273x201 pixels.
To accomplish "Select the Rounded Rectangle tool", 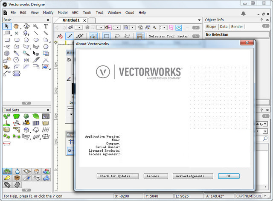I will (x=17, y=40).
